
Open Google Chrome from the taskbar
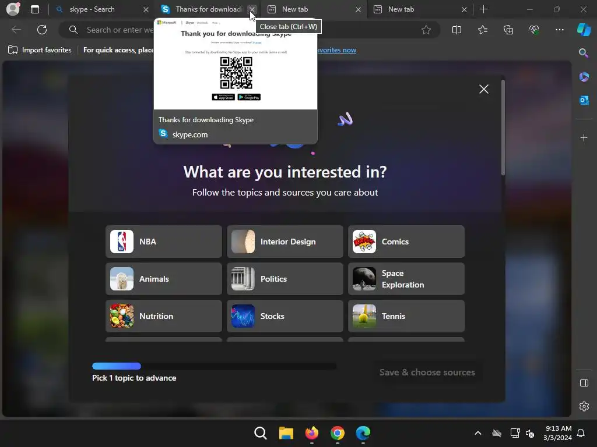coord(338,433)
